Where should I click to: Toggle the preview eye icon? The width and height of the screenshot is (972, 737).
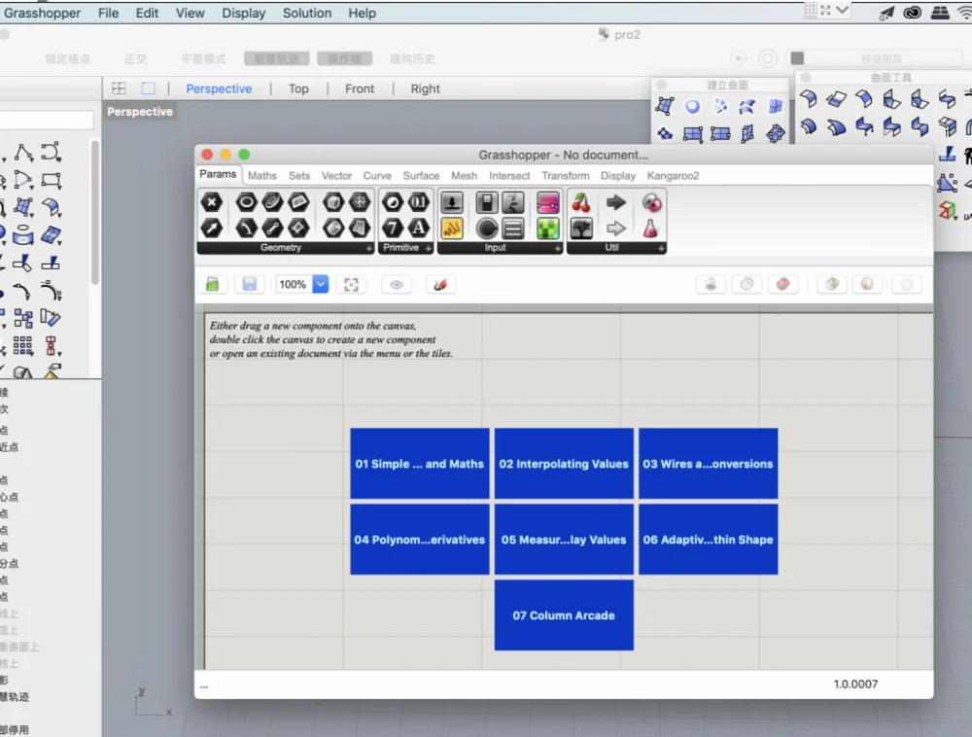[x=397, y=285]
